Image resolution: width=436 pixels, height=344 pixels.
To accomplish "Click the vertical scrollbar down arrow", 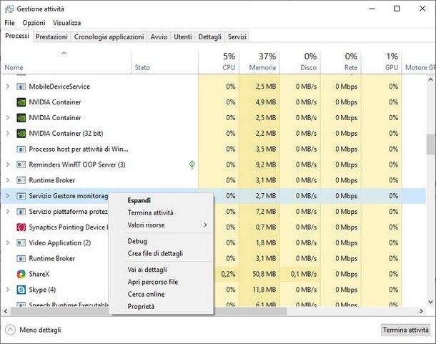I will [x=430, y=302].
